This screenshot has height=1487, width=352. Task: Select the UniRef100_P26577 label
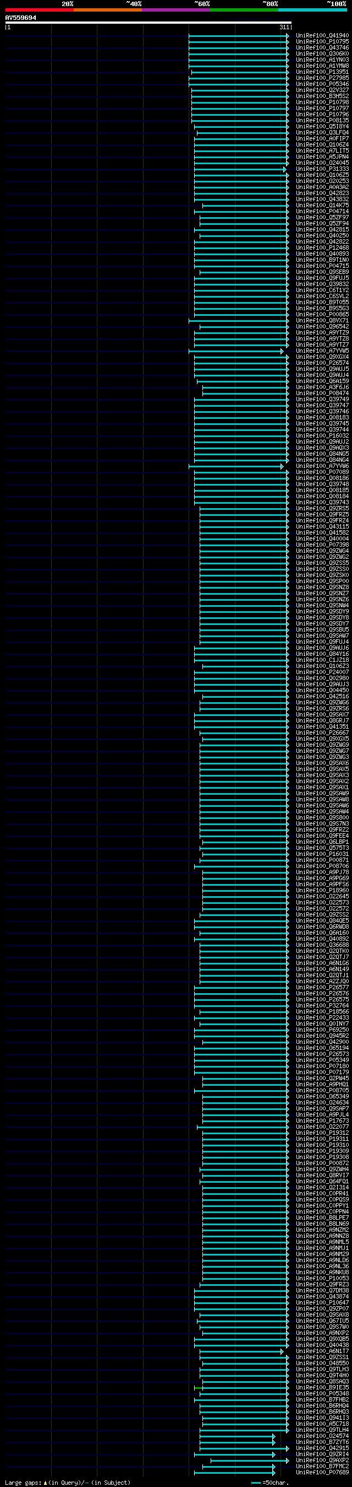322,987
